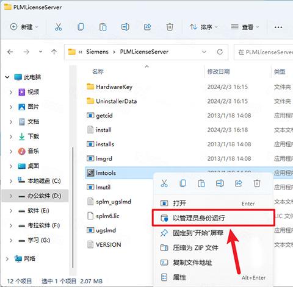Click the lmtools application icon
This screenshot has height=287, width=293.
click(90, 172)
